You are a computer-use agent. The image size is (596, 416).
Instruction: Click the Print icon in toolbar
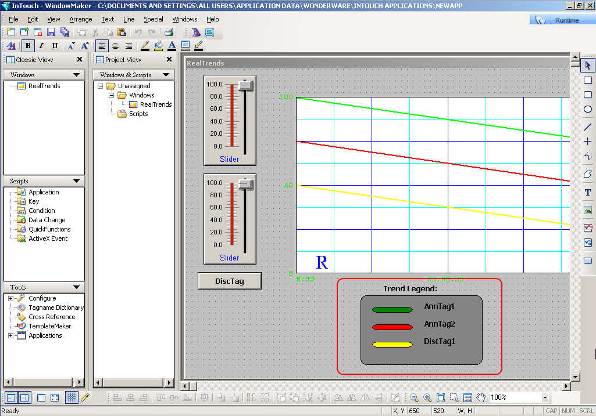pyautogui.click(x=169, y=32)
